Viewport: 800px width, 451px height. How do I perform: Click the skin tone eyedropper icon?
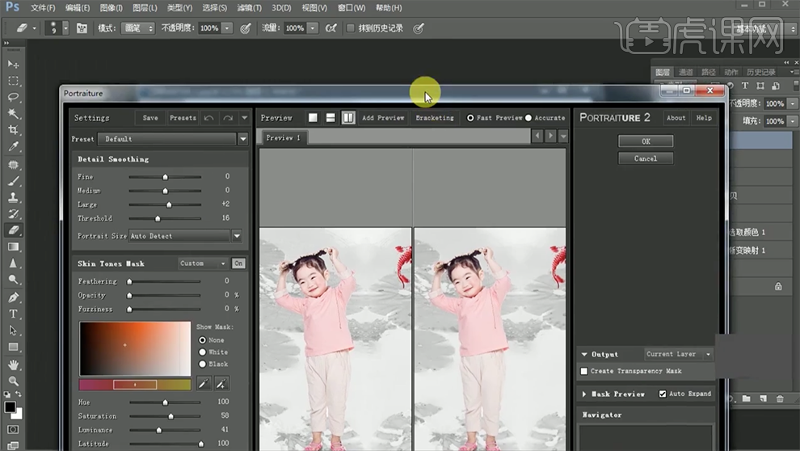pos(204,383)
